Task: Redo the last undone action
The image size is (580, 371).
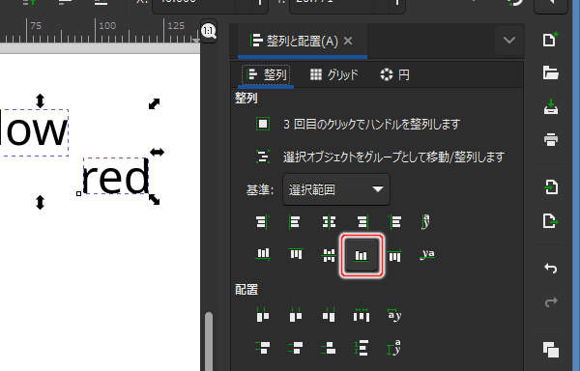Action: pos(551,301)
